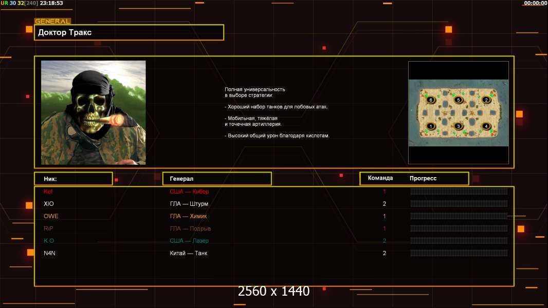
Task: Select the Ник: column header
Action: point(74,179)
